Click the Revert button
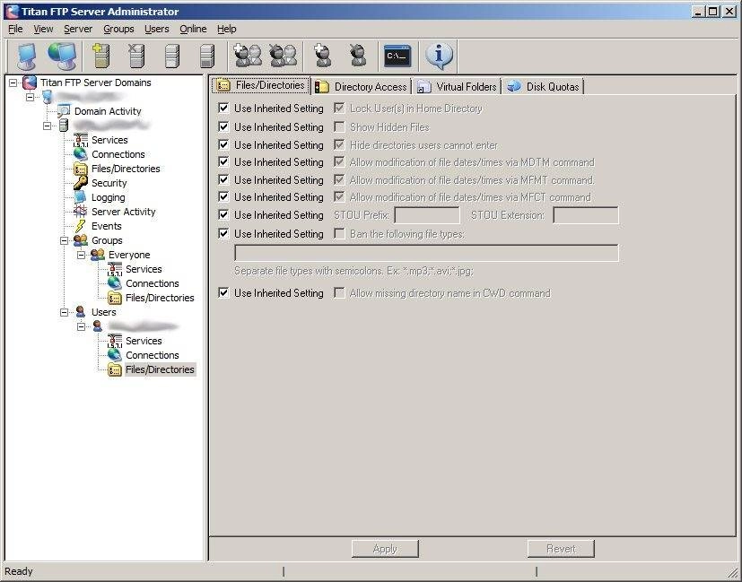The image size is (742, 582). [x=561, y=549]
